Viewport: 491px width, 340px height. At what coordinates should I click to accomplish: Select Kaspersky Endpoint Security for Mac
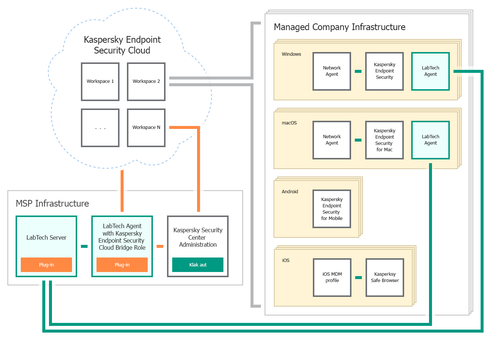click(384, 140)
